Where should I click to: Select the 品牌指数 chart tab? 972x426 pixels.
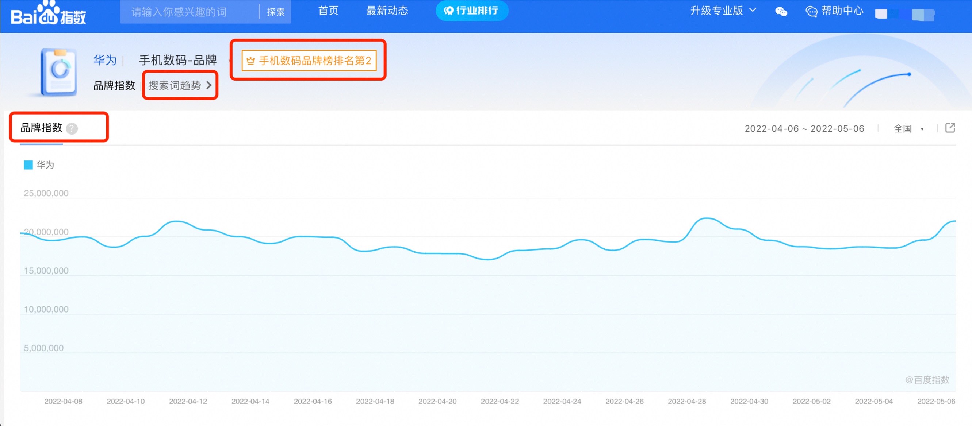click(x=42, y=128)
